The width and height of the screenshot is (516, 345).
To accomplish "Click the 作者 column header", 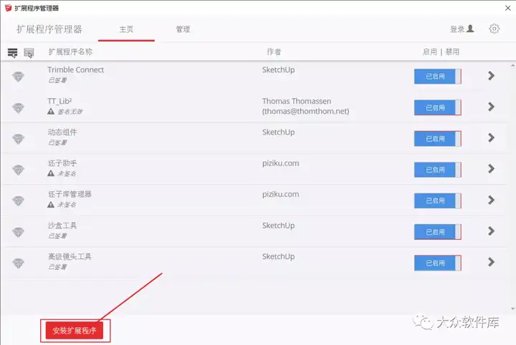I will pos(274,52).
